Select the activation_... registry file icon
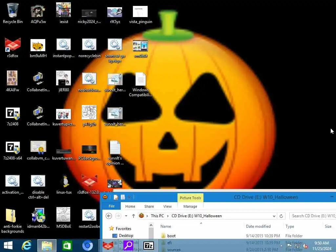 click(13, 184)
